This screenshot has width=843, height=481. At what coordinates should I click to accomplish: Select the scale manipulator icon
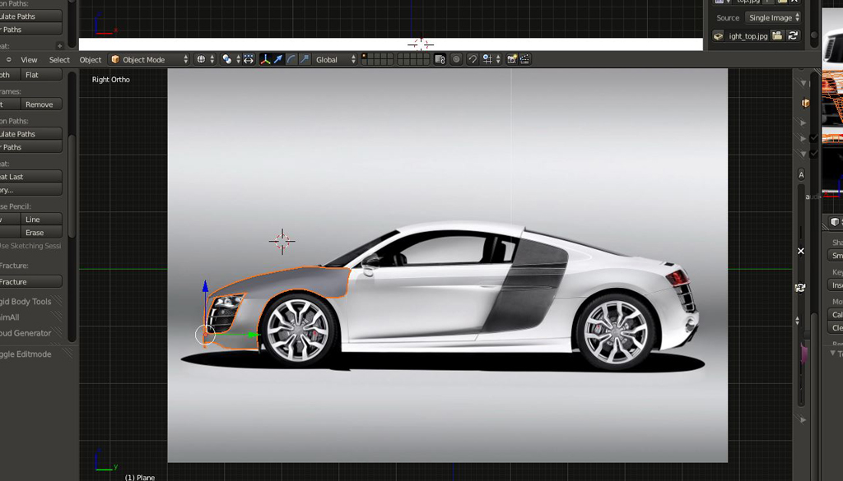click(305, 59)
